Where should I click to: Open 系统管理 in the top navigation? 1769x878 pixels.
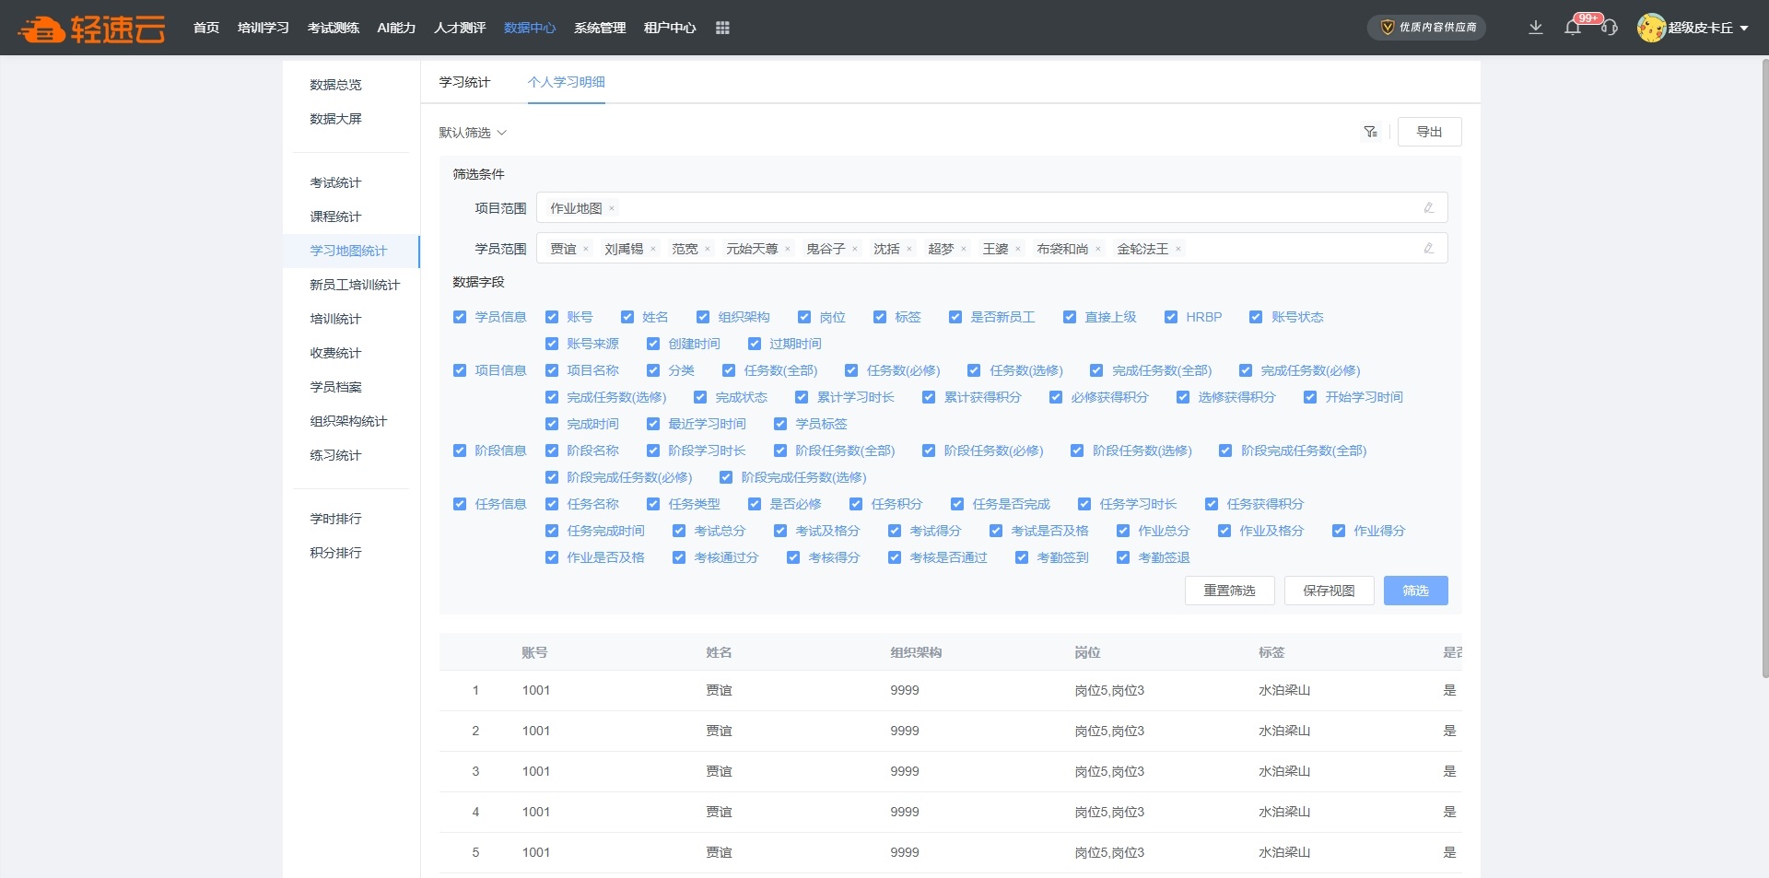tap(600, 28)
